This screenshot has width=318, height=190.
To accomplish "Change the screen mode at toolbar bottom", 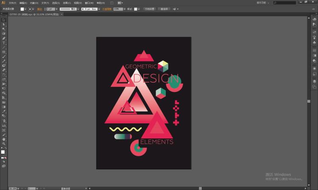I will coord(4,166).
